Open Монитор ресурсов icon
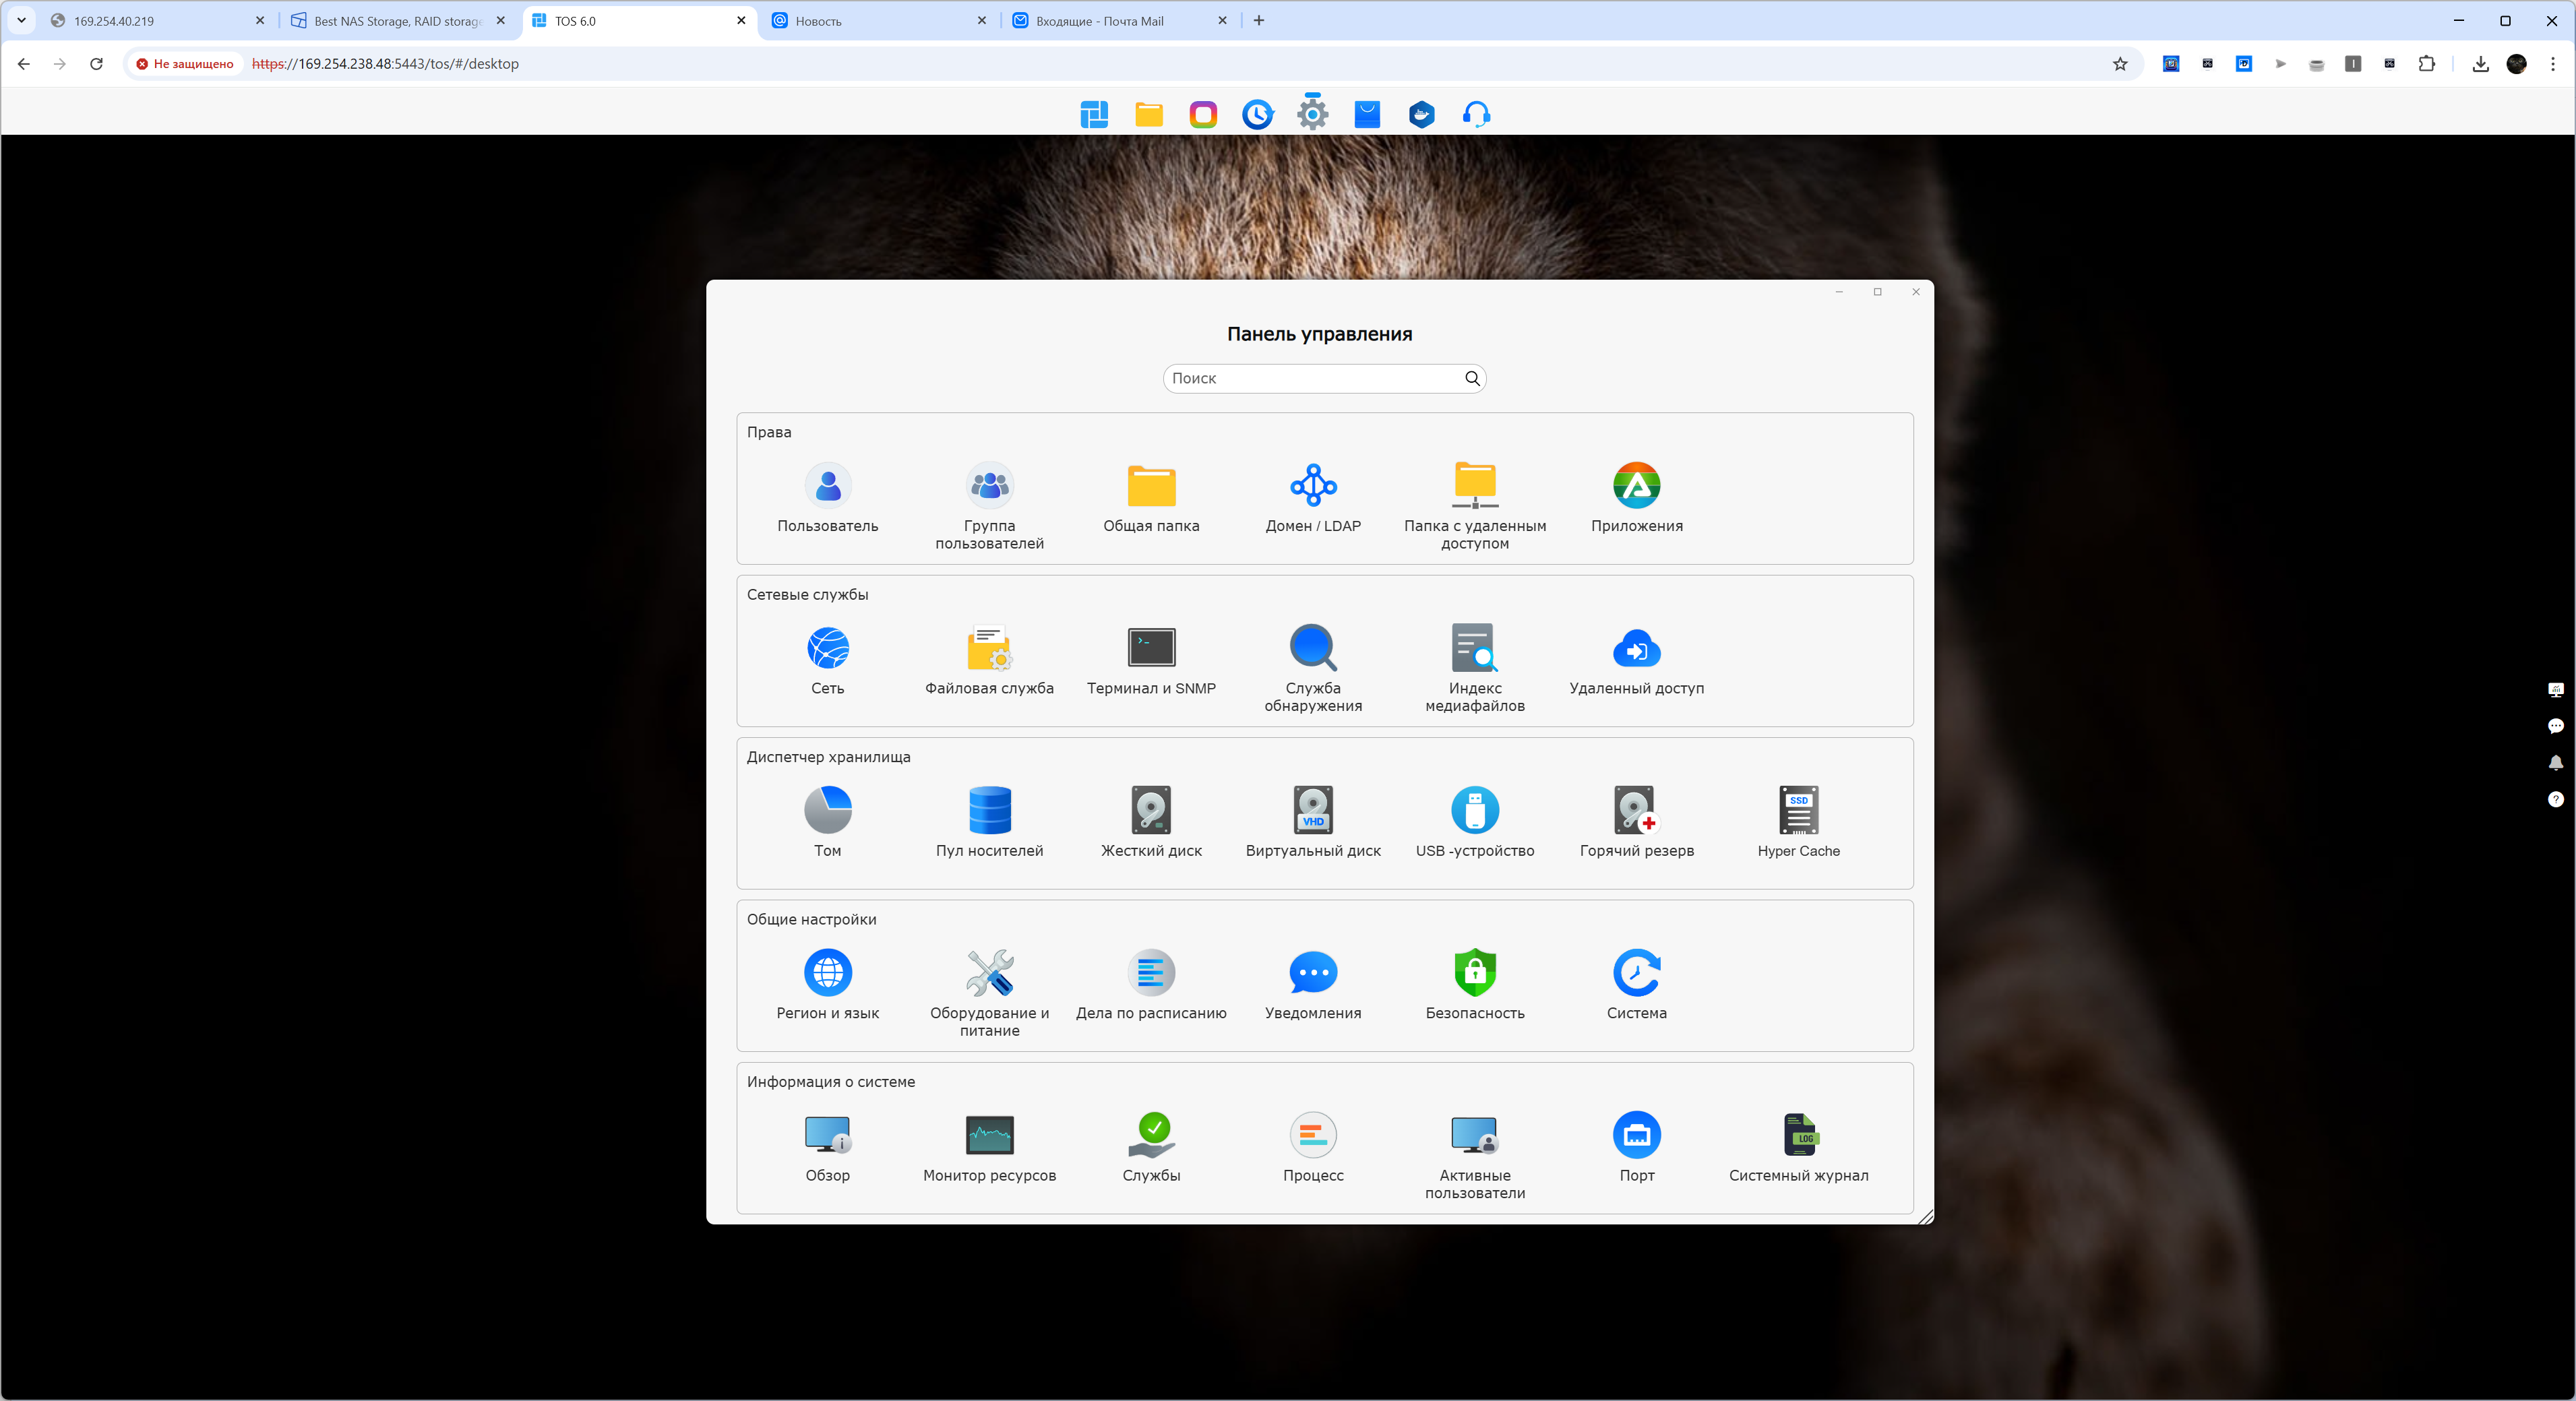 [x=989, y=1135]
